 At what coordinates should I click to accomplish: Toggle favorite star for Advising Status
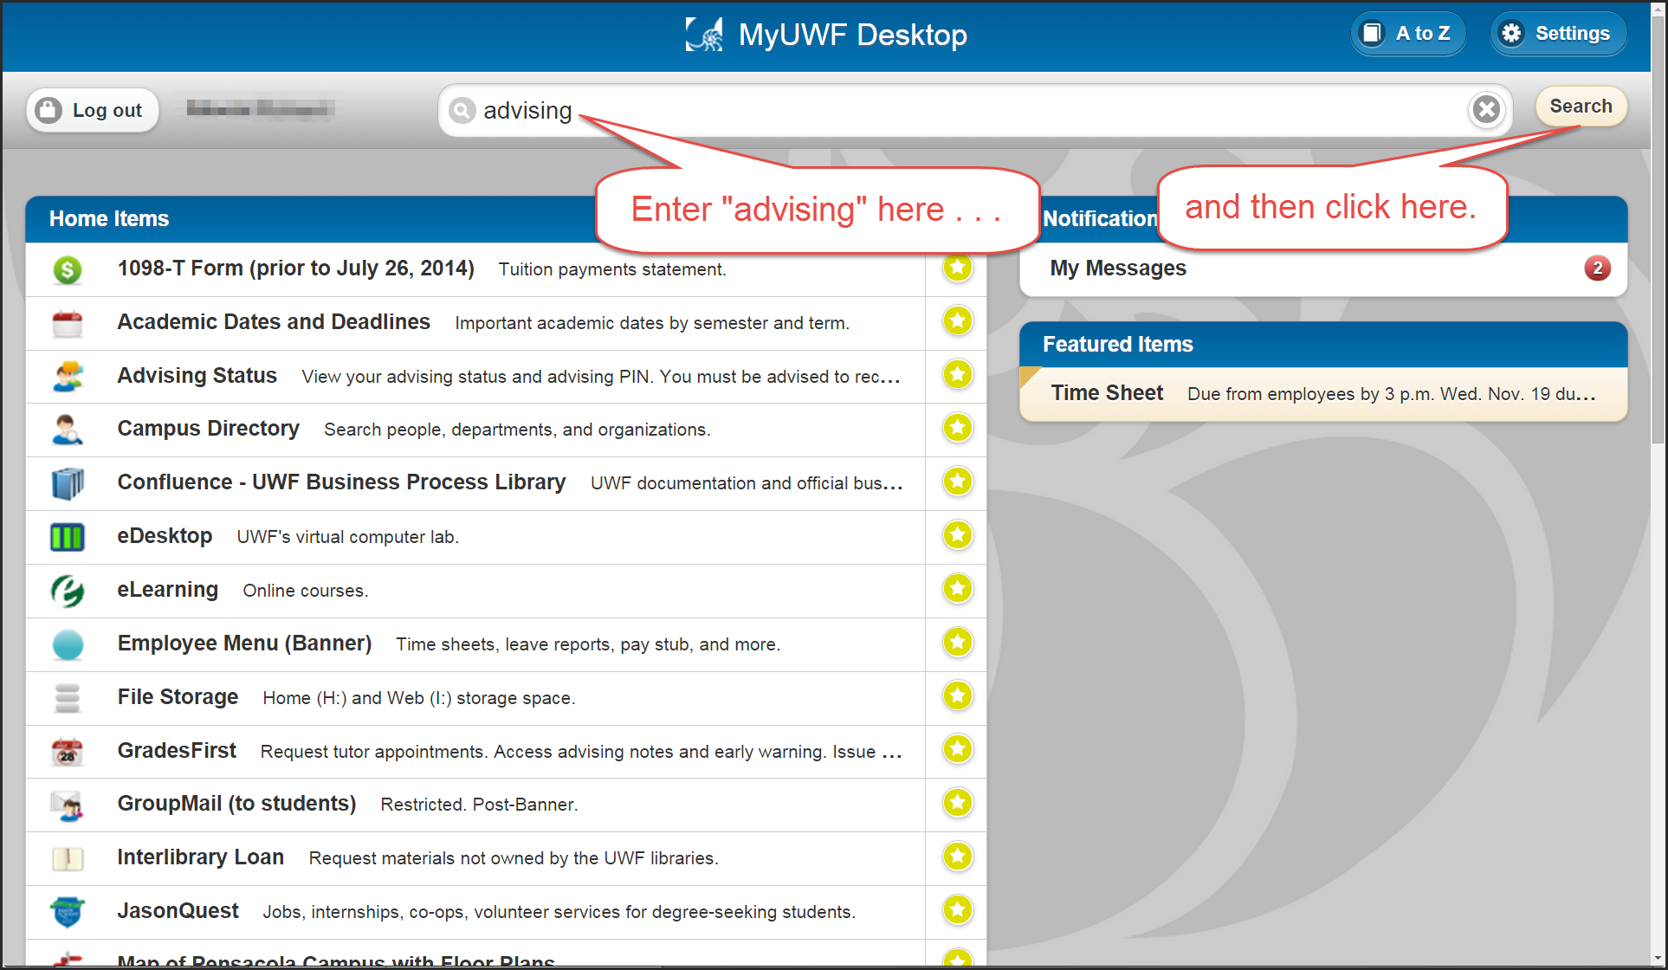pos(958,375)
